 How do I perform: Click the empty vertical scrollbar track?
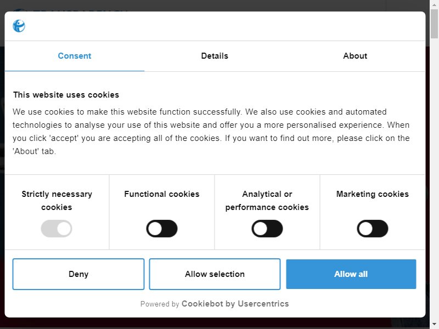[x=434, y=179]
